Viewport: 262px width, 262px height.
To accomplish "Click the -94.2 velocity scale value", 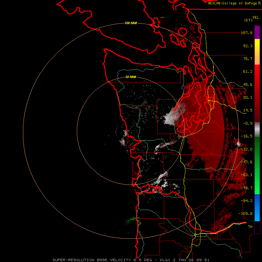I will pos(247,201).
